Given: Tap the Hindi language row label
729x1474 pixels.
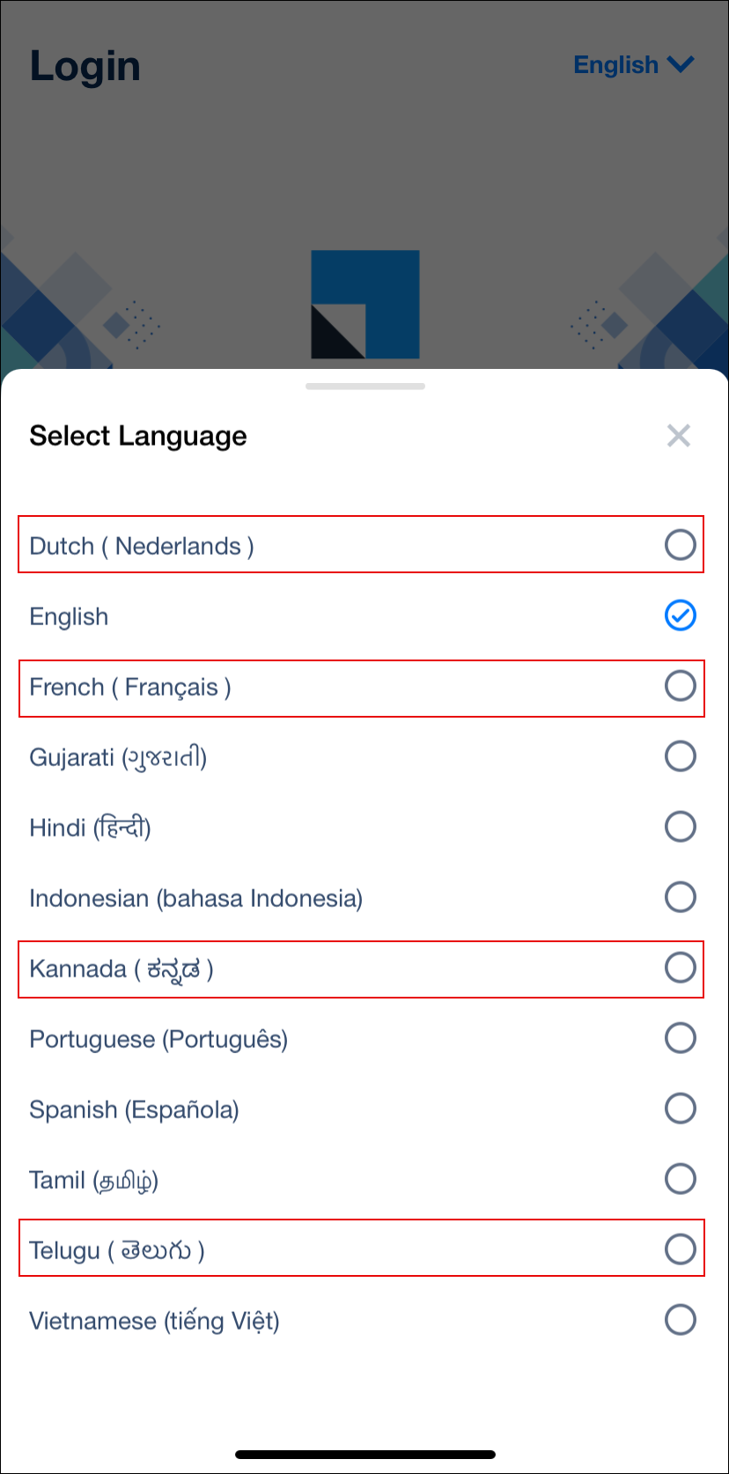Looking at the screenshot, I should tap(90, 828).
